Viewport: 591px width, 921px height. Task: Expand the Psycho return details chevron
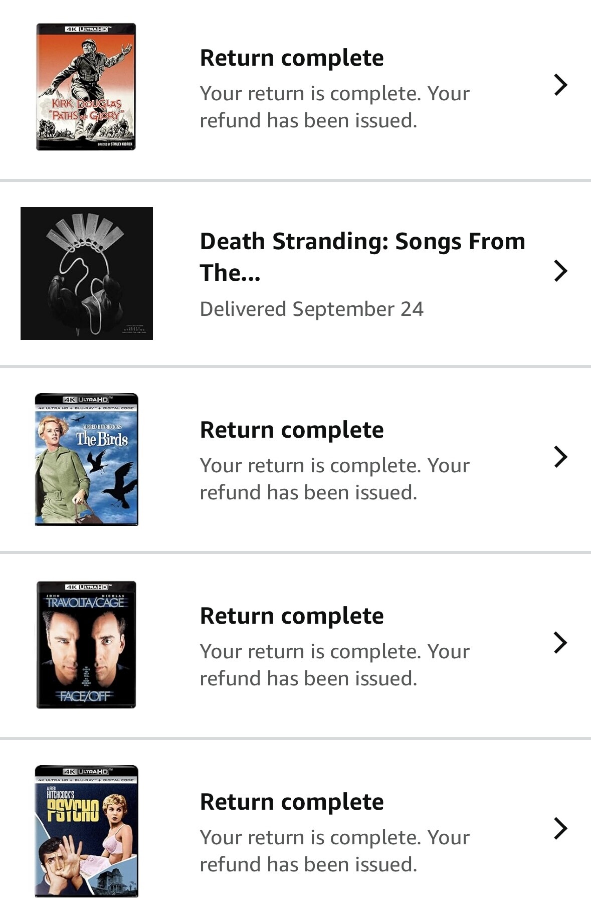(560, 828)
